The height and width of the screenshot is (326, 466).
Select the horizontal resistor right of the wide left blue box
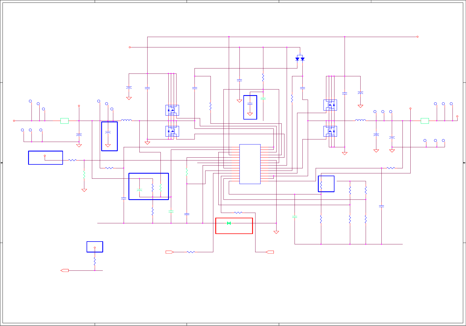click(x=73, y=160)
